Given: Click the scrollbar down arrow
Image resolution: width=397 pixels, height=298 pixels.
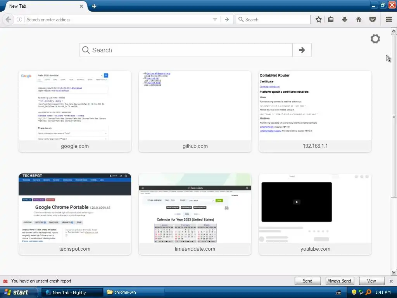Looking at the screenshot, I should [394, 272].
